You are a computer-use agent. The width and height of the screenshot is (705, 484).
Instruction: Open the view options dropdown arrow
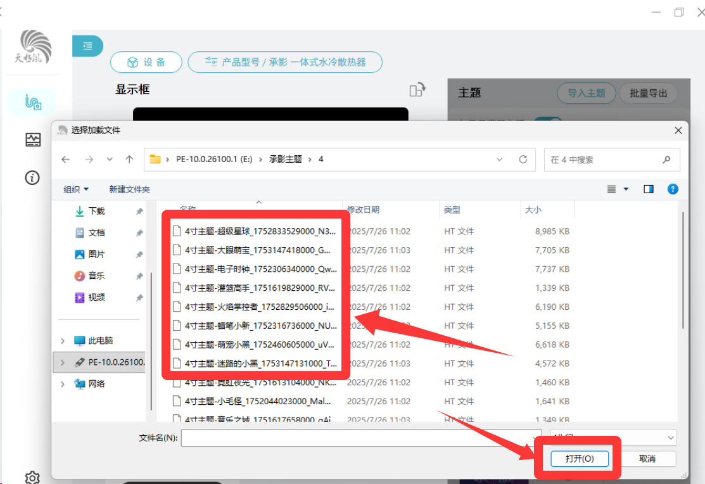pos(626,189)
